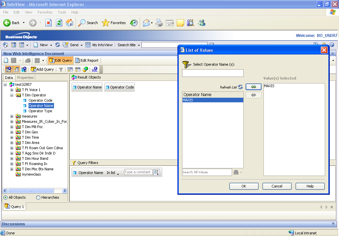Screen dimensions: 339x236
Task: Expand the measures folder
Action: pyautogui.click(x=12, y=117)
